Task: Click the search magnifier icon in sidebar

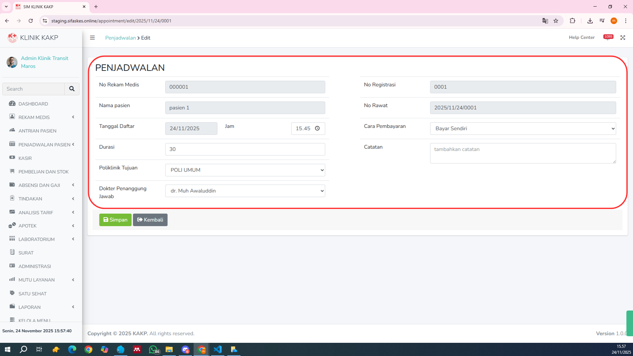Action: click(x=72, y=89)
